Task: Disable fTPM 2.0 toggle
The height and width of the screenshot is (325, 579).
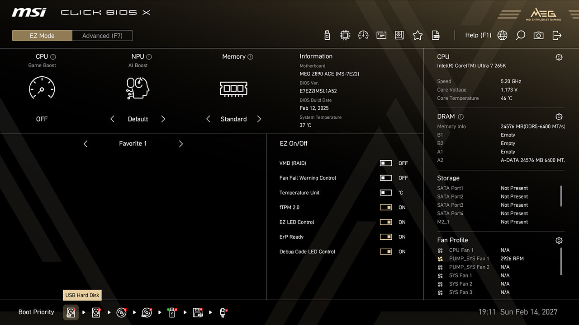Action: tap(386, 208)
